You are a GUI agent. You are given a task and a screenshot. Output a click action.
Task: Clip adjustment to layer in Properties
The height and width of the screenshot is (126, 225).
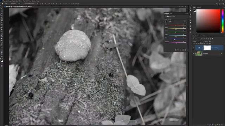175,50
